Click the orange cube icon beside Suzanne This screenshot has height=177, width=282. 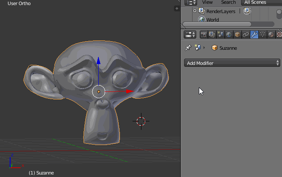pyautogui.click(x=214, y=48)
